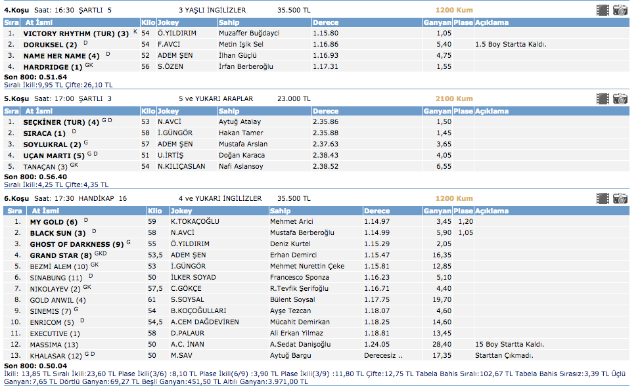Play the video for 4.Koşu race
Viewport: 640px width, 388px height.
click(x=603, y=10)
